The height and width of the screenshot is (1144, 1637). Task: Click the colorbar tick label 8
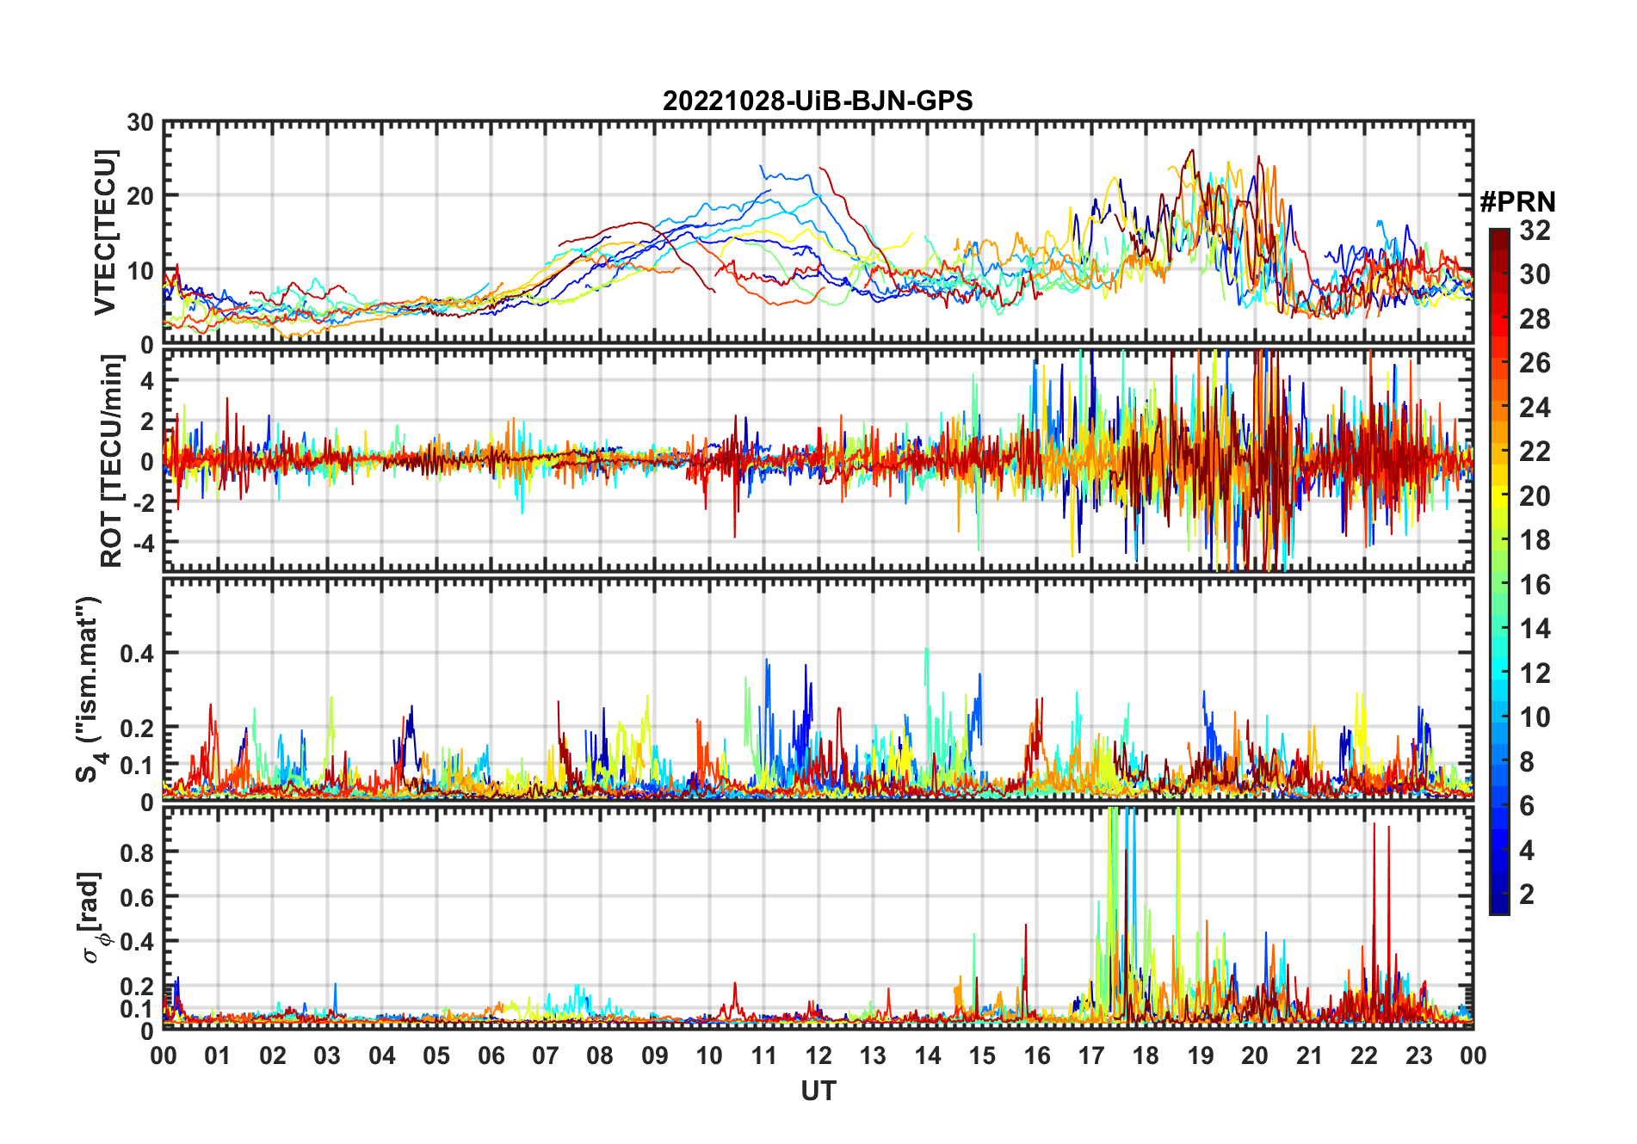tap(1527, 762)
